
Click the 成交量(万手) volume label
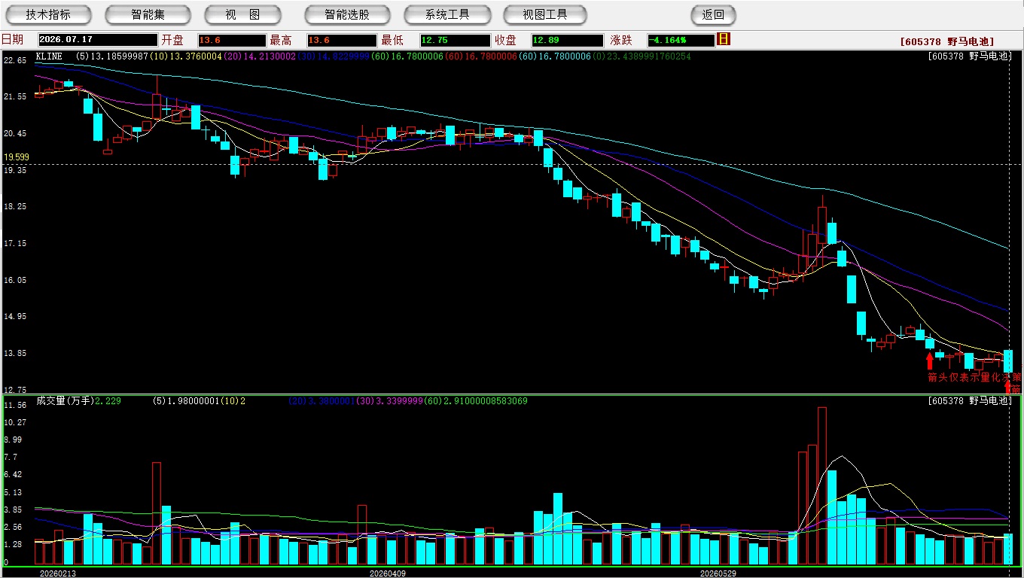tap(65, 401)
